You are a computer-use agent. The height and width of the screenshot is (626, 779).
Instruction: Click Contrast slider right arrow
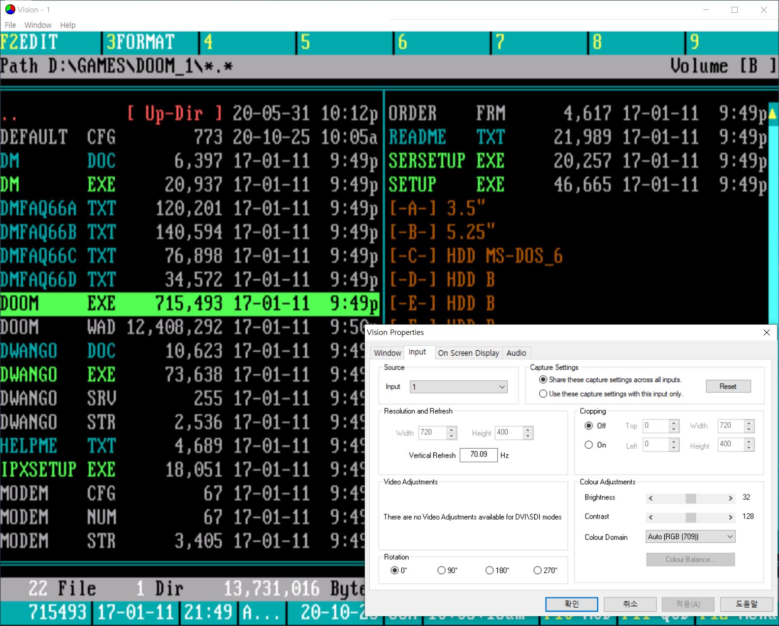click(x=731, y=517)
